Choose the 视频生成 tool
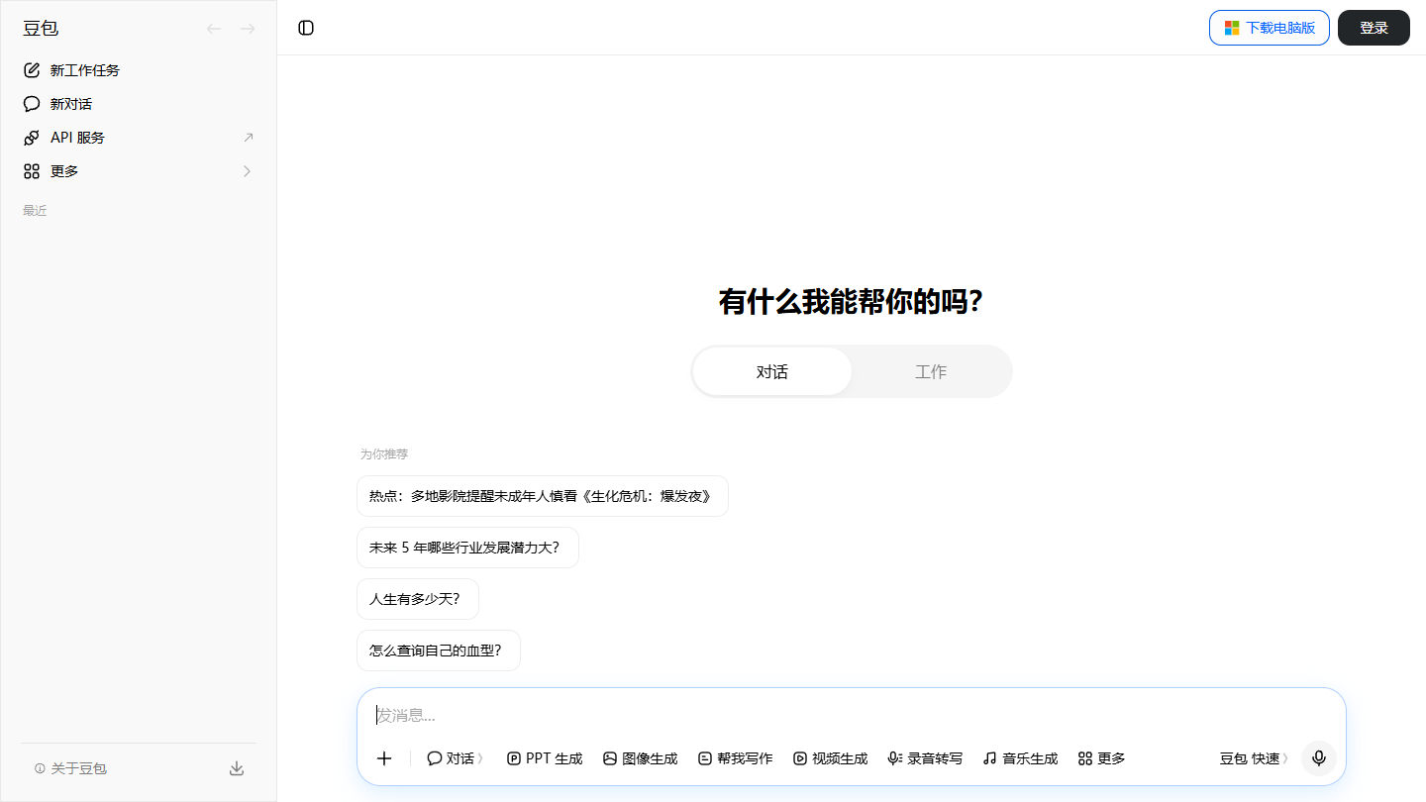This screenshot has width=1426, height=802. coord(831,758)
